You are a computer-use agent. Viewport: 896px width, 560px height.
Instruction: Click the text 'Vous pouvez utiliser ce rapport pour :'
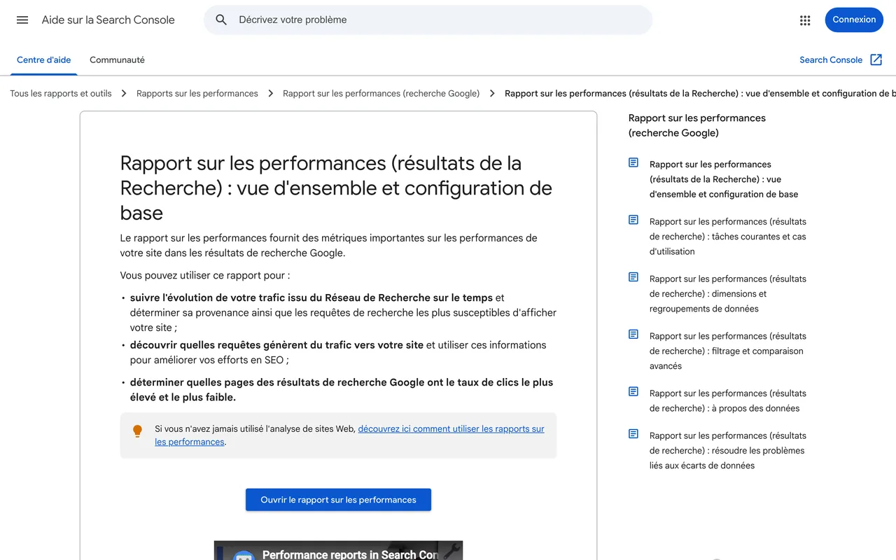(205, 276)
